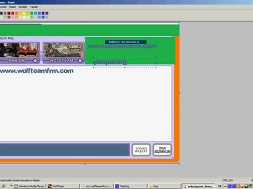This screenshot has width=253, height=189.
Task: Click the panpaking text in the selection
Action: pos(110,62)
